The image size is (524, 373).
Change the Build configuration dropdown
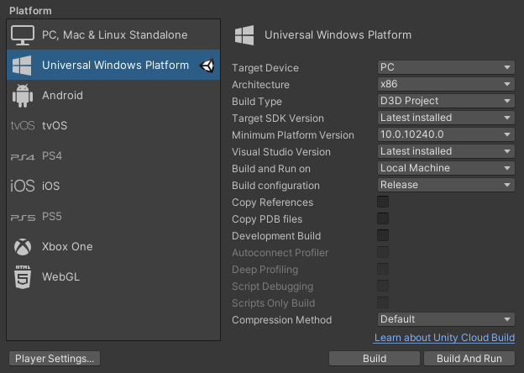pos(445,186)
